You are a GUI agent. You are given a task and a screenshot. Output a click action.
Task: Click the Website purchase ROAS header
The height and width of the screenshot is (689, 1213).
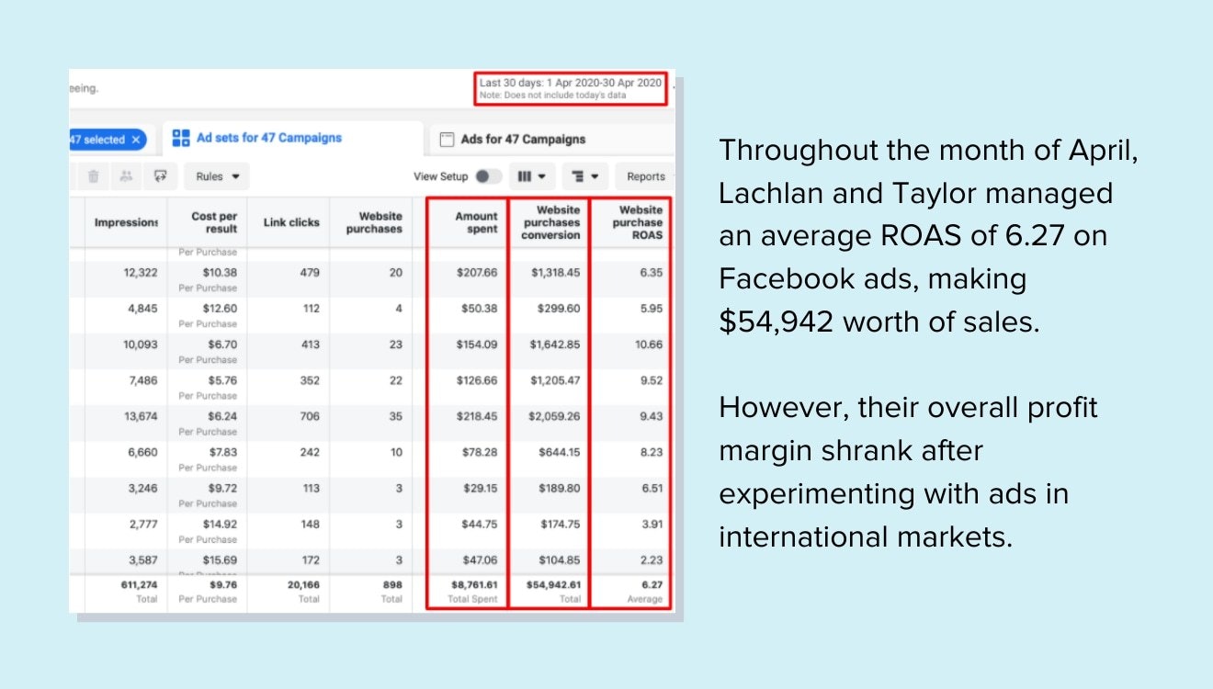[637, 222]
